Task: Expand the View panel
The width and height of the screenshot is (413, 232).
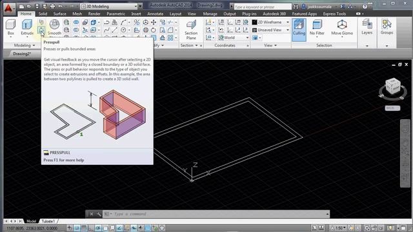Action: point(270,46)
